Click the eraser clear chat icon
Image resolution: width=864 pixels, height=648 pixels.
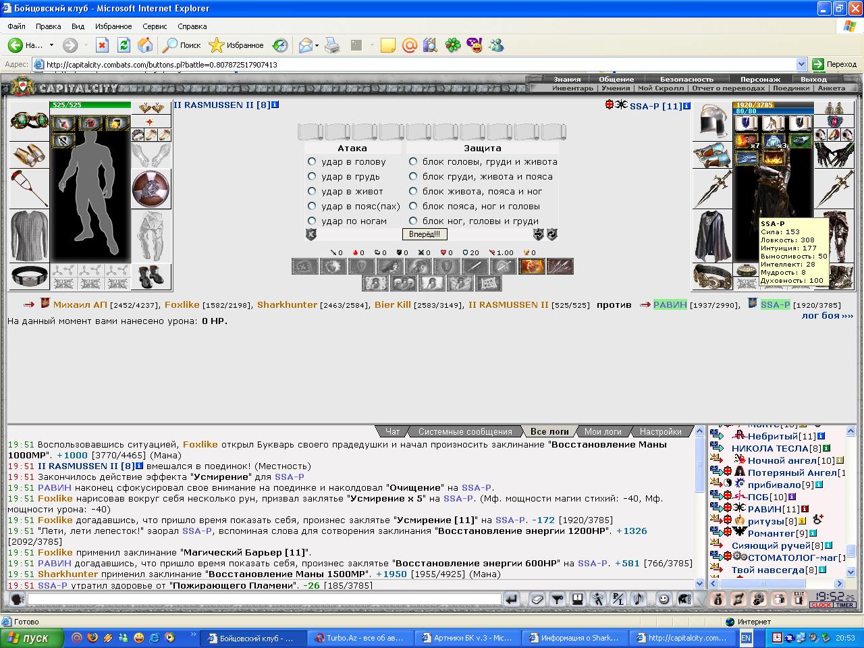[536, 599]
